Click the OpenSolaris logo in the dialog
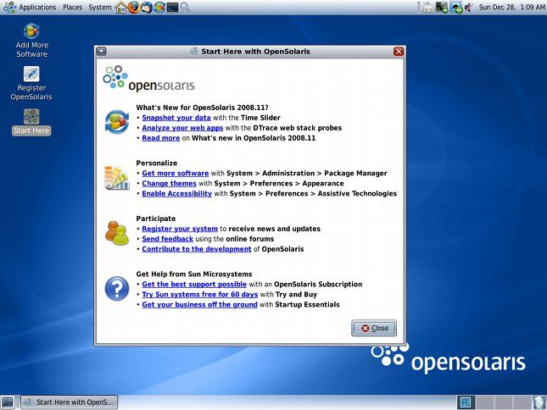547x410 pixels. point(149,79)
